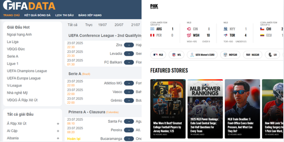The width and height of the screenshot is (284, 142).
Task: Open the La Liga league link
Action: pos(13,42)
